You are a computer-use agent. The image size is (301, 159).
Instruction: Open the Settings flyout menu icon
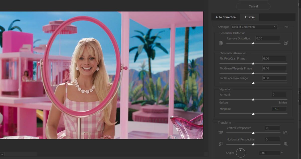pyautogui.click(x=287, y=27)
